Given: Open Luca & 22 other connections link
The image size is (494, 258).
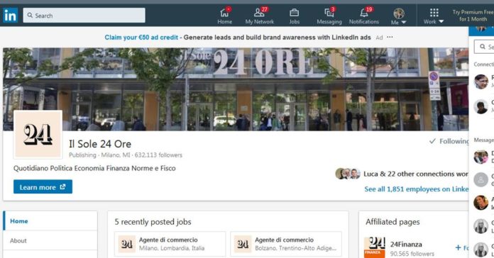Looking at the screenshot, I should (x=416, y=174).
